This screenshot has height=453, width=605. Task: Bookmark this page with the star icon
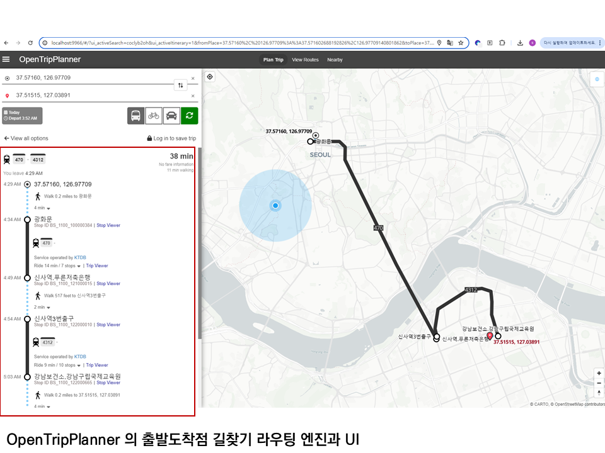coord(461,43)
